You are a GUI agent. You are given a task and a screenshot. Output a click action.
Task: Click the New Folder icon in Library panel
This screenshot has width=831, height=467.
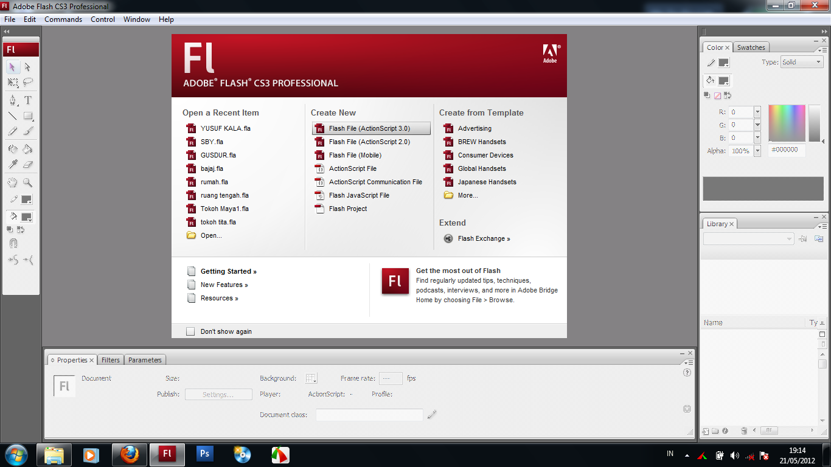715,431
